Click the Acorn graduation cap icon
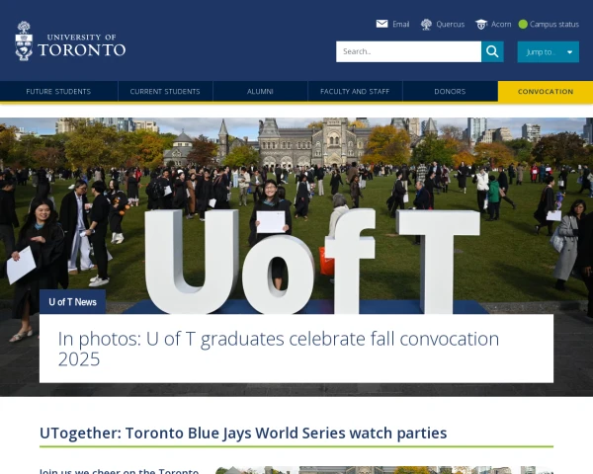Screen dimensions: 593x474 [x=481, y=25]
